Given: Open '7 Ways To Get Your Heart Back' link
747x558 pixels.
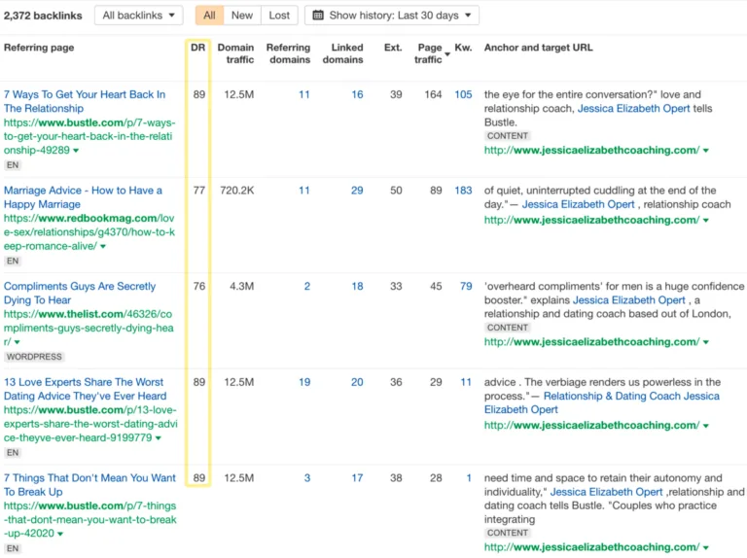Looking at the screenshot, I should point(85,101).
